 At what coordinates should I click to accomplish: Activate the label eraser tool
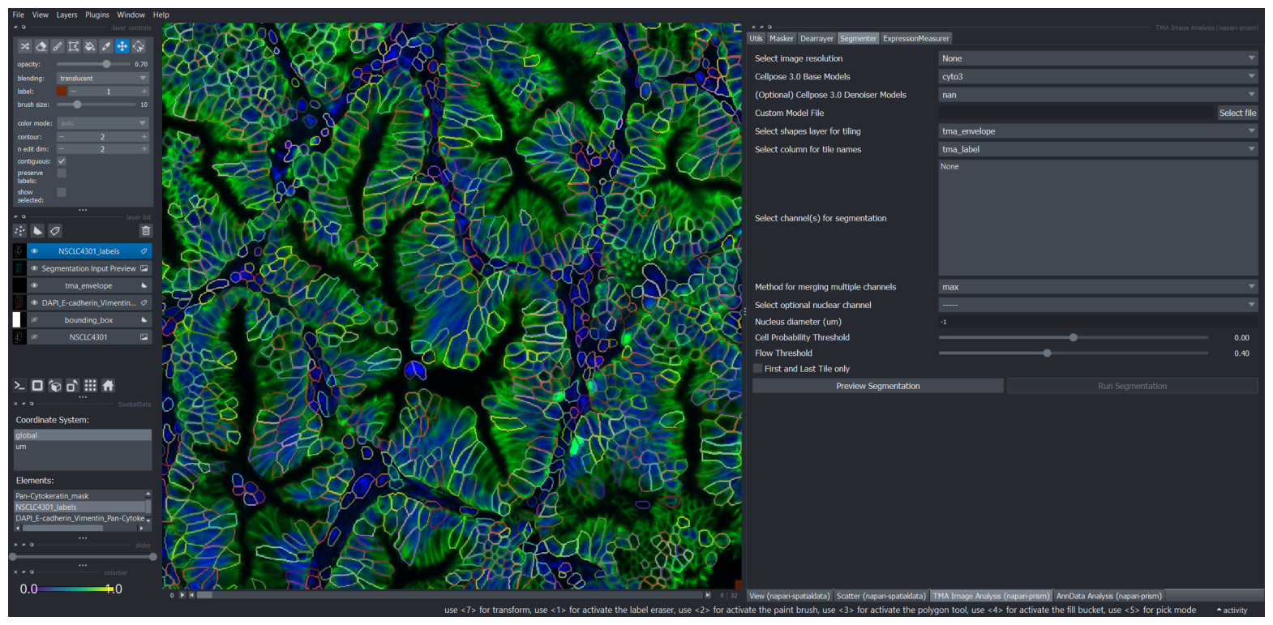(41, 46)
